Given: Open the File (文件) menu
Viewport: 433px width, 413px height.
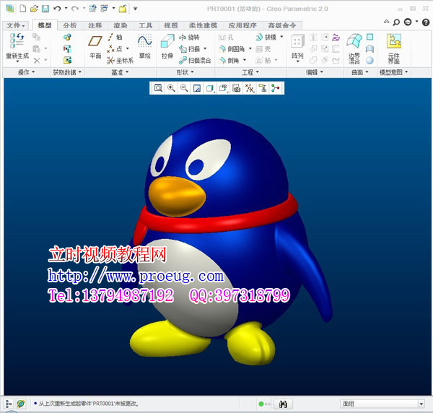Looking at the screenshot, I should pyautogui.click(x=15, y=25).
